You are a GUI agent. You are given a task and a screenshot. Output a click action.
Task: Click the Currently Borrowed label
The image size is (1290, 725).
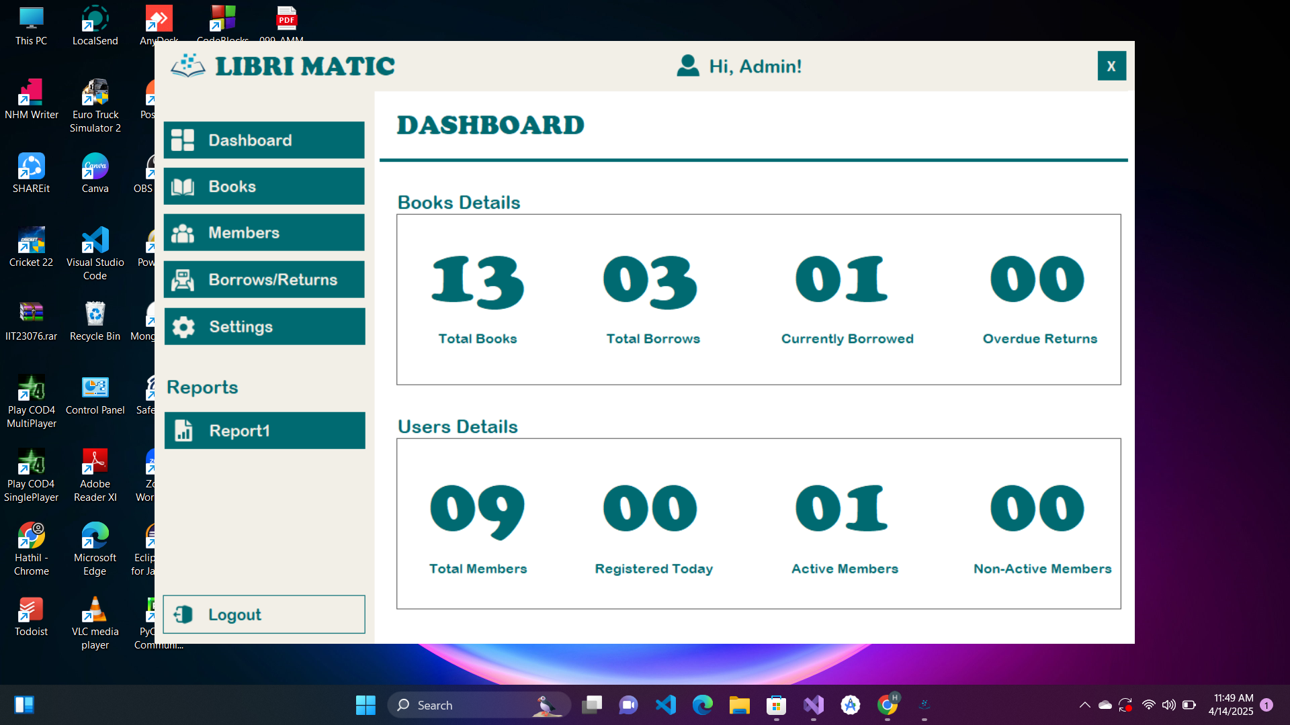(x=847, y=338)
